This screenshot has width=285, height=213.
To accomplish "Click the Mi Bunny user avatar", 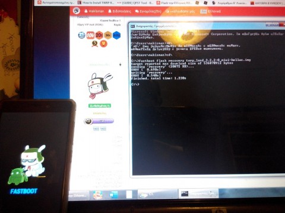I will [100, 86].
